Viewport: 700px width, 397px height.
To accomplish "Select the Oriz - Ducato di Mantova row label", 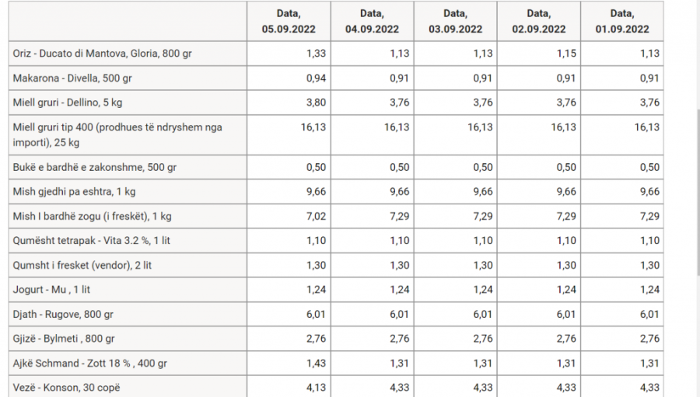I will (102, 54).
